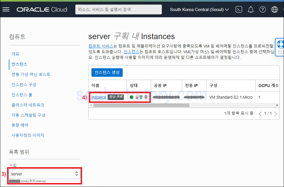
Task: Open the Cloud Shell developer tools icon
Action: pyautogui.click(x=239, y=9)
